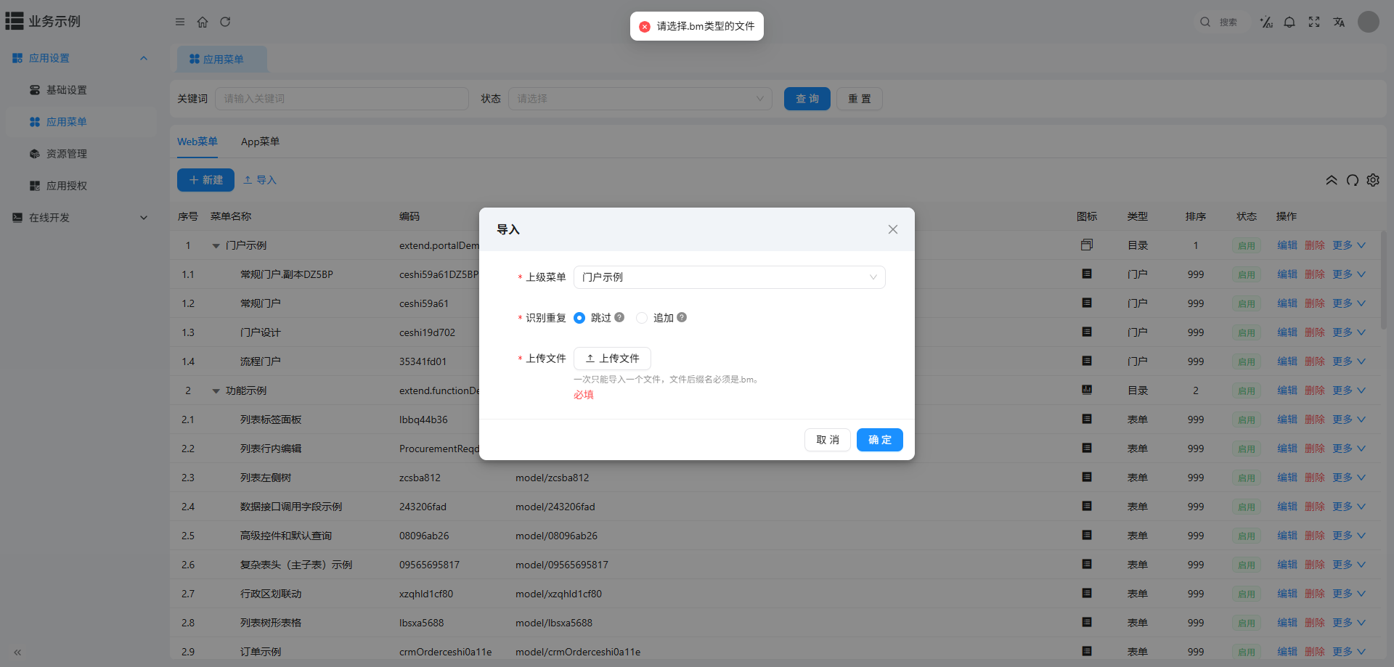1394x667 pixels.
Task: Click the 查询 button
Action: click(x=807, y=99)
